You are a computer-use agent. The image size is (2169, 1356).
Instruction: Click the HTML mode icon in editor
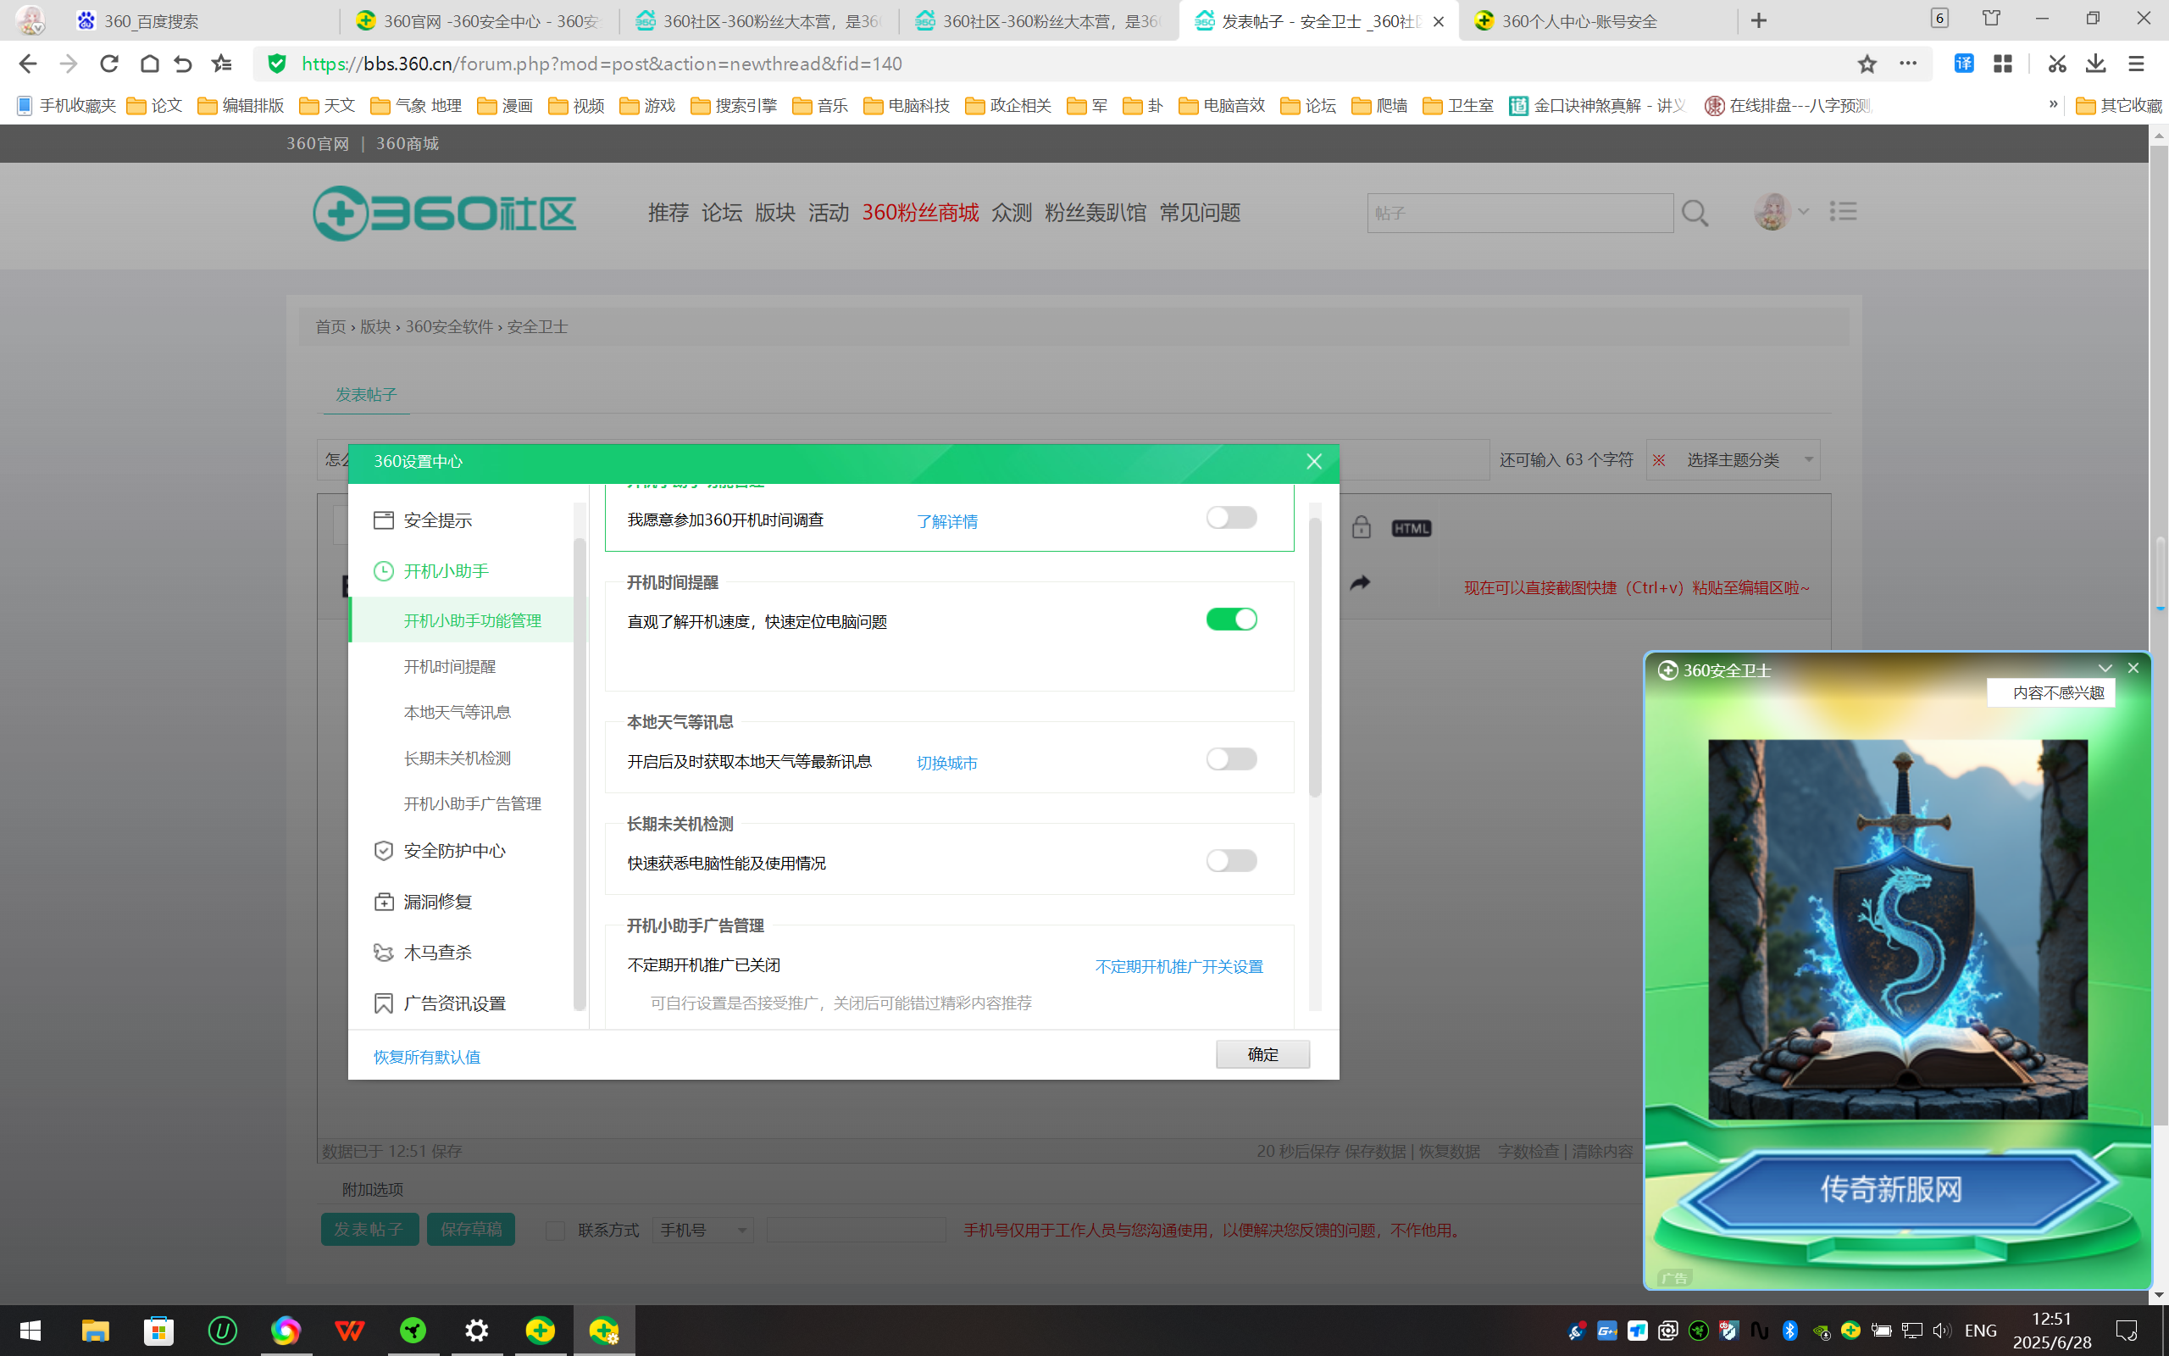tap(1411, 528)
